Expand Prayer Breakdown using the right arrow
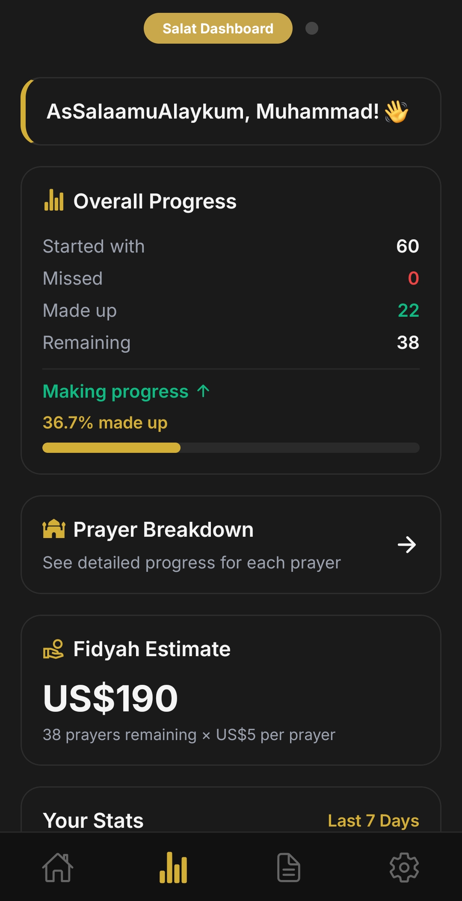This screenshot has height=901, width=462. point(406,544)
